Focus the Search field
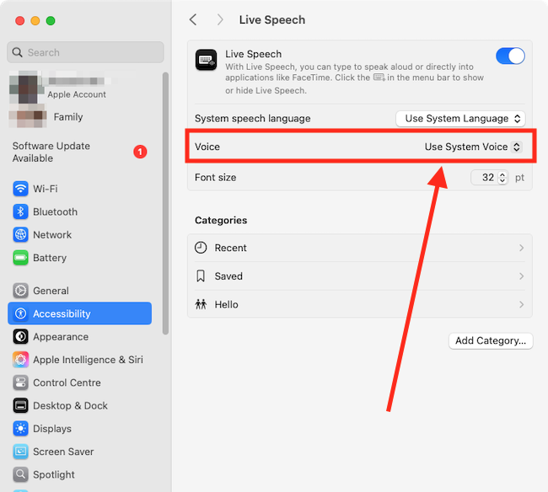Screen dimensions: 548x492 (x=85, y=52)
